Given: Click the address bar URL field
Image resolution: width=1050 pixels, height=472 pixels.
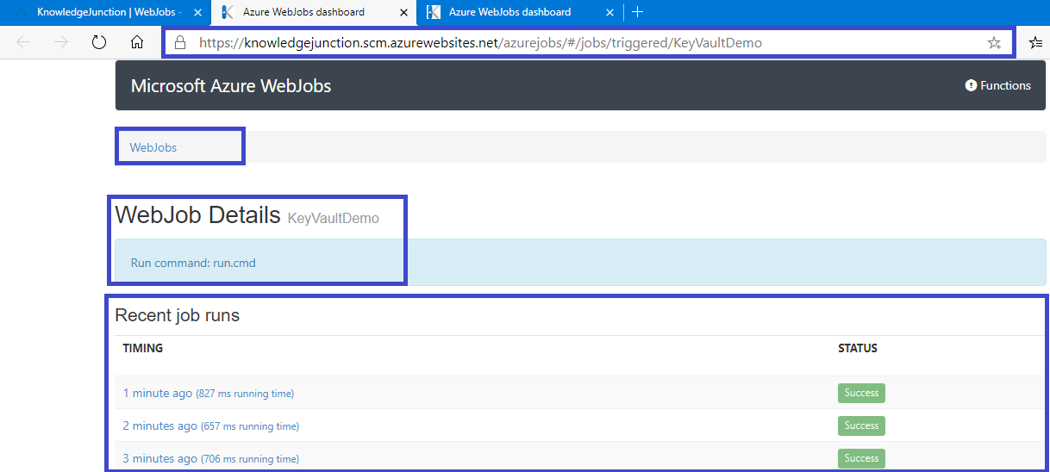Looking at the screenshot, I should [590, 42].
